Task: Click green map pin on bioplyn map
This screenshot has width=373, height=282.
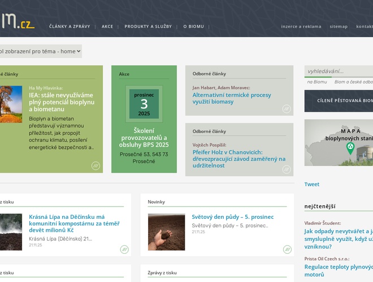Action: 350,148
